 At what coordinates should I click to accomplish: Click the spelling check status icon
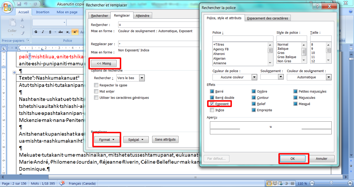(62, 183)
